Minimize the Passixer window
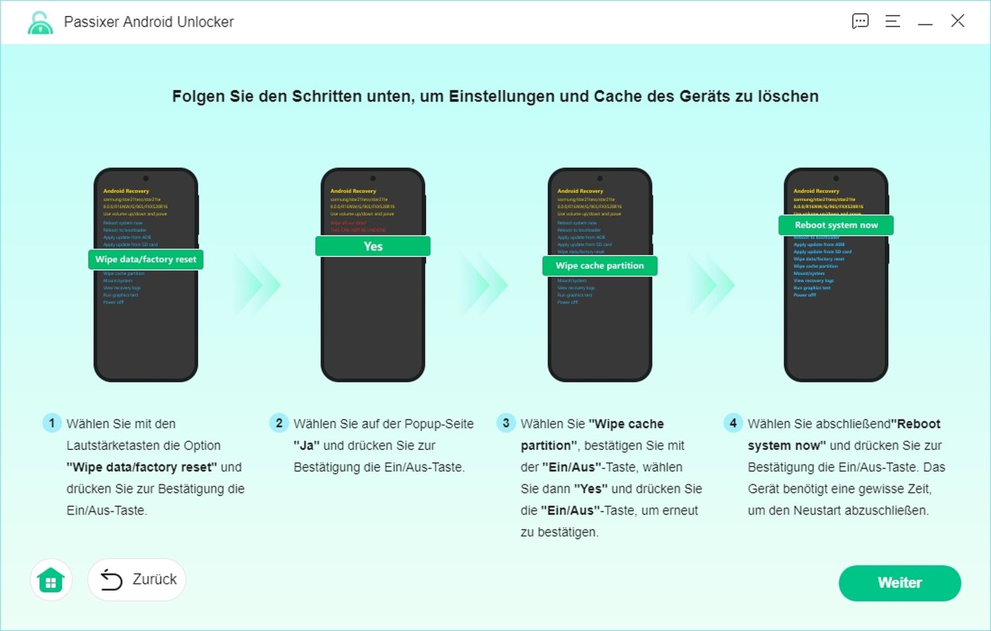Viewport: 991px width, 631px height. (x=925, y=22)
